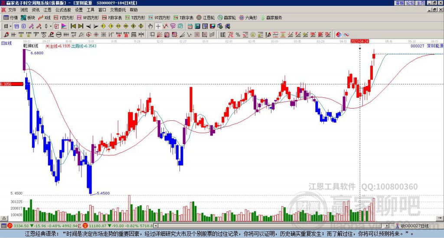Click the 乾坤K线 indicator label
444x238 pixels.
[x=31, y=46]
